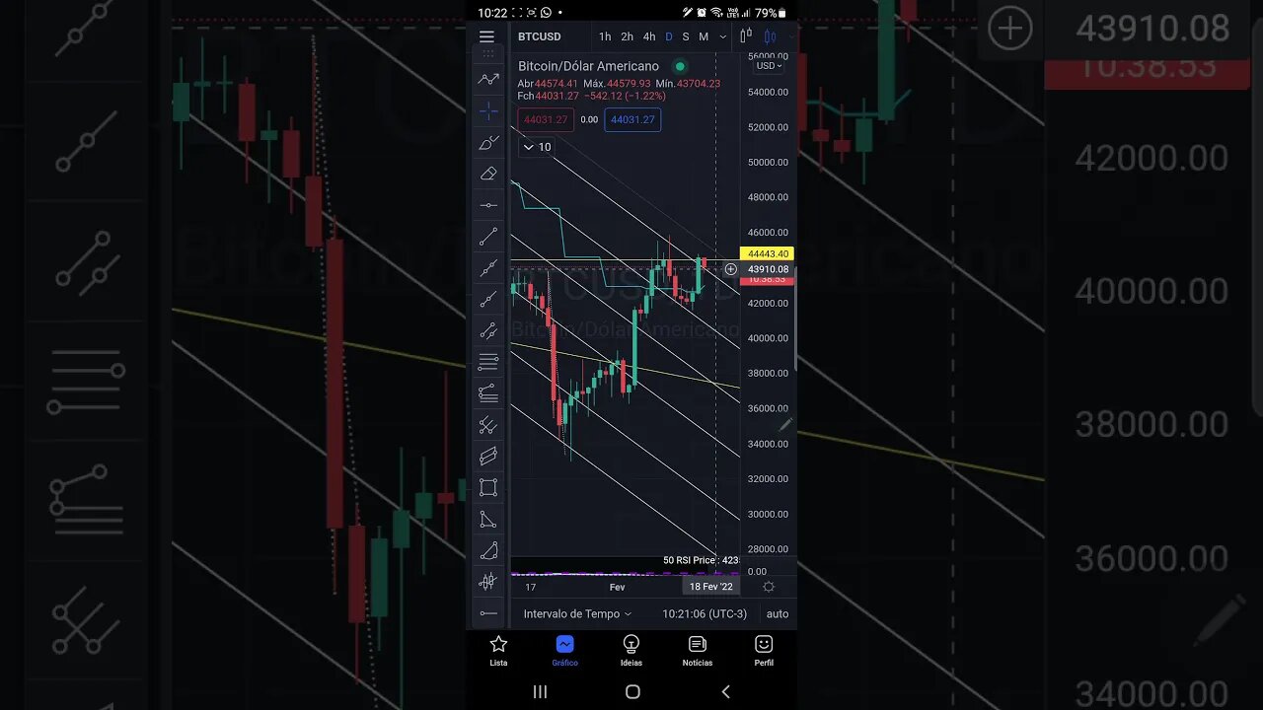Tap the Android back button

point(725,691)
